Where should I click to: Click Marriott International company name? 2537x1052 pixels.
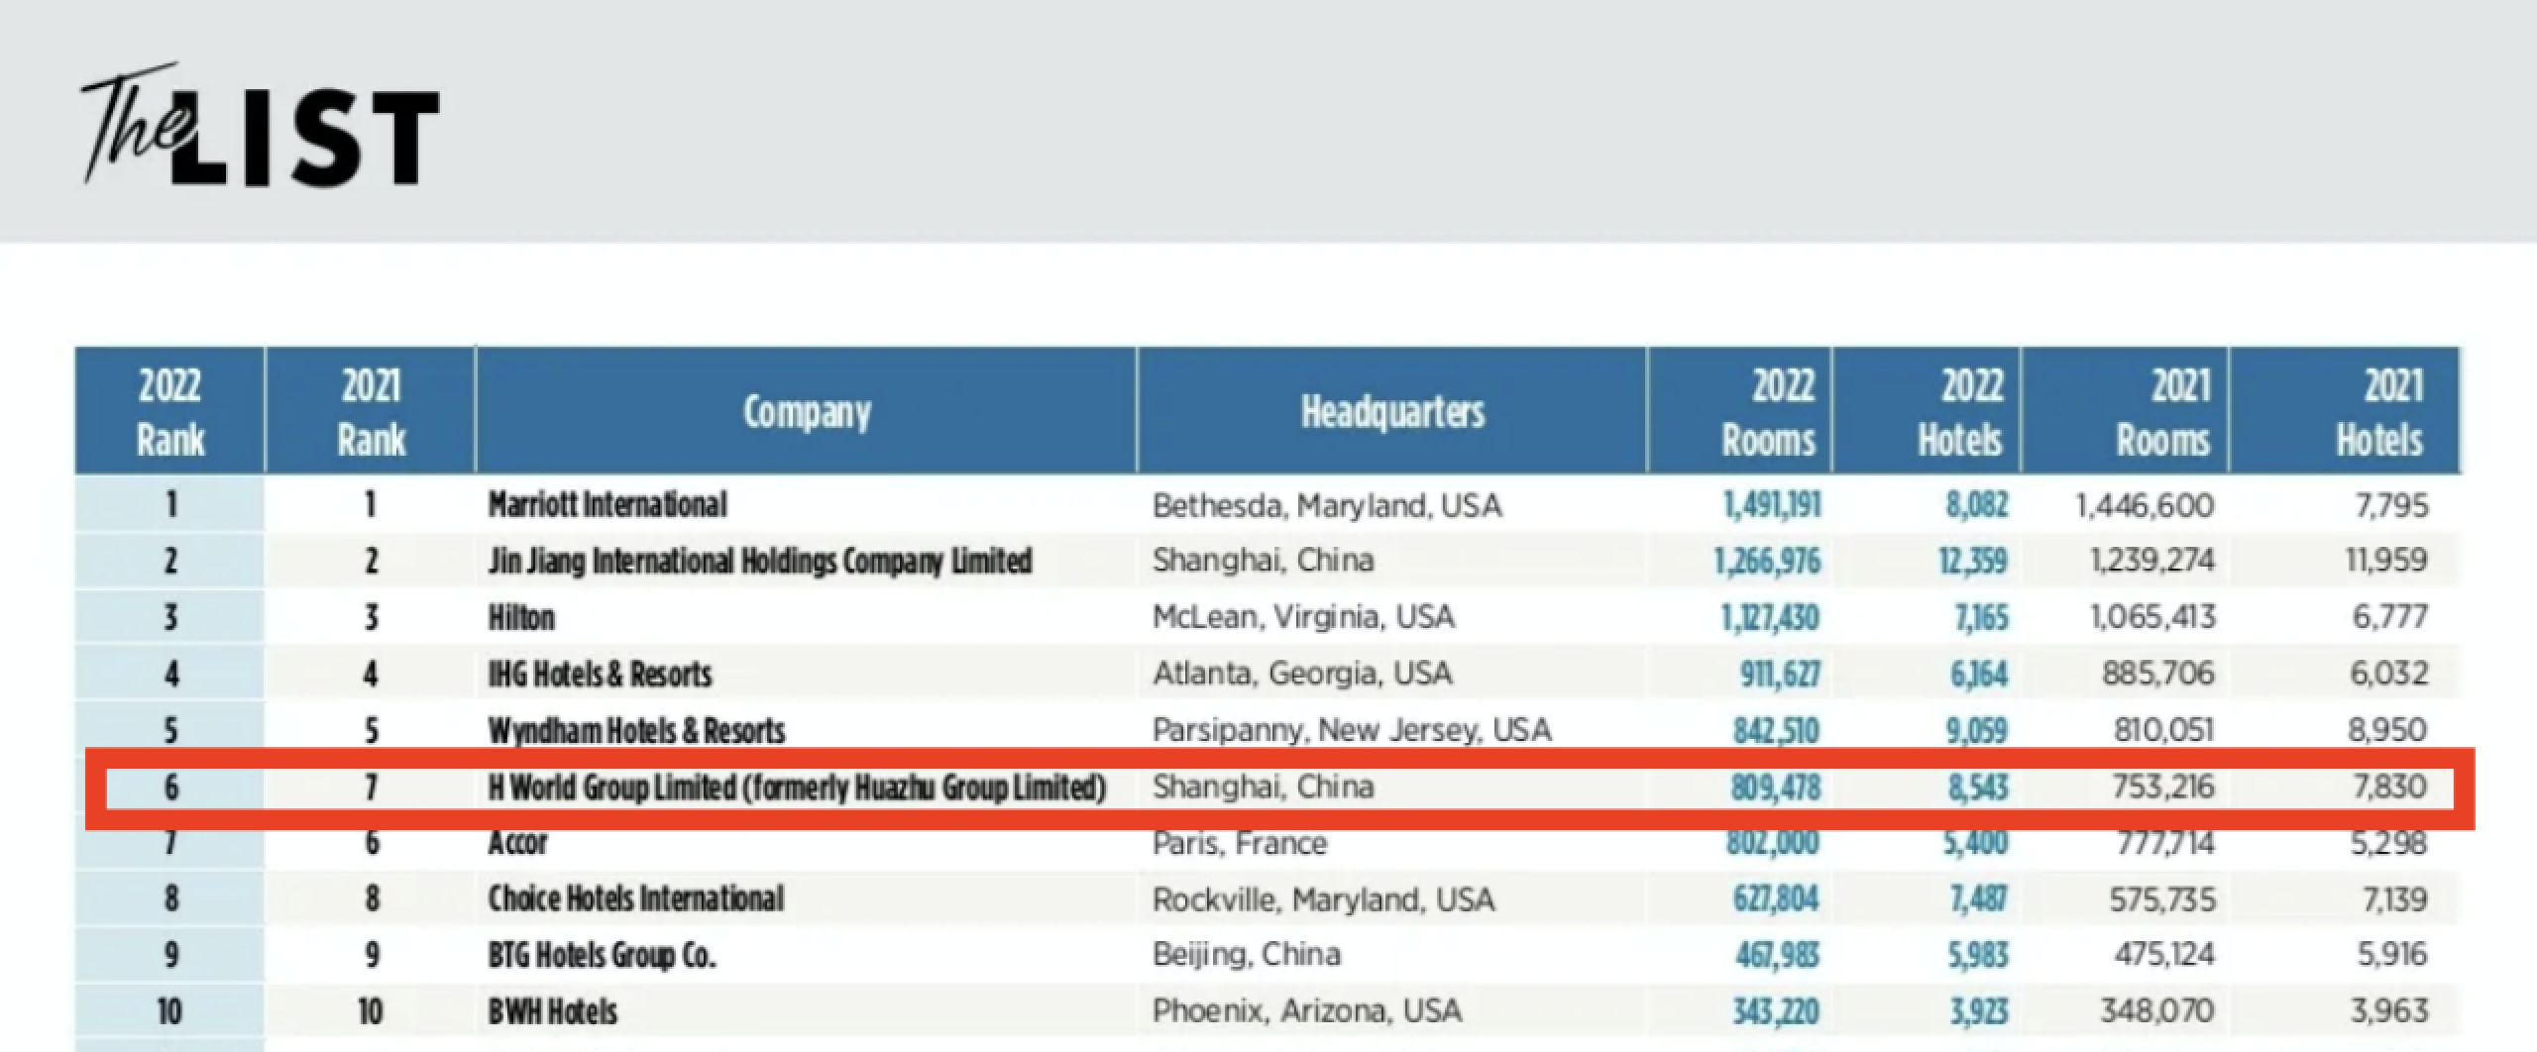coord(607,505)
